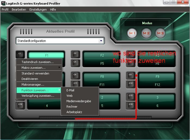Click the assignment slot labeled 5
The image size is (190, 140).
tap(110, 105)
